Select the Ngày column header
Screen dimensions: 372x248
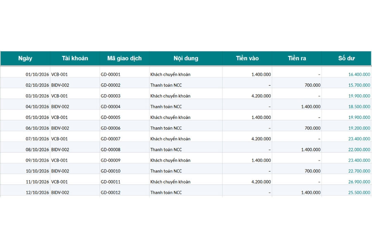tap(25, 58)
